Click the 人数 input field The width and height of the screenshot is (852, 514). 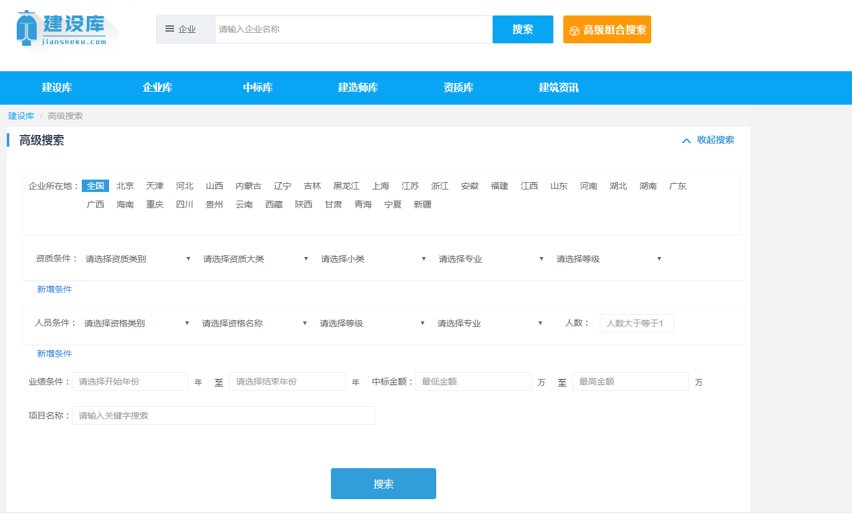pos(637,323)
